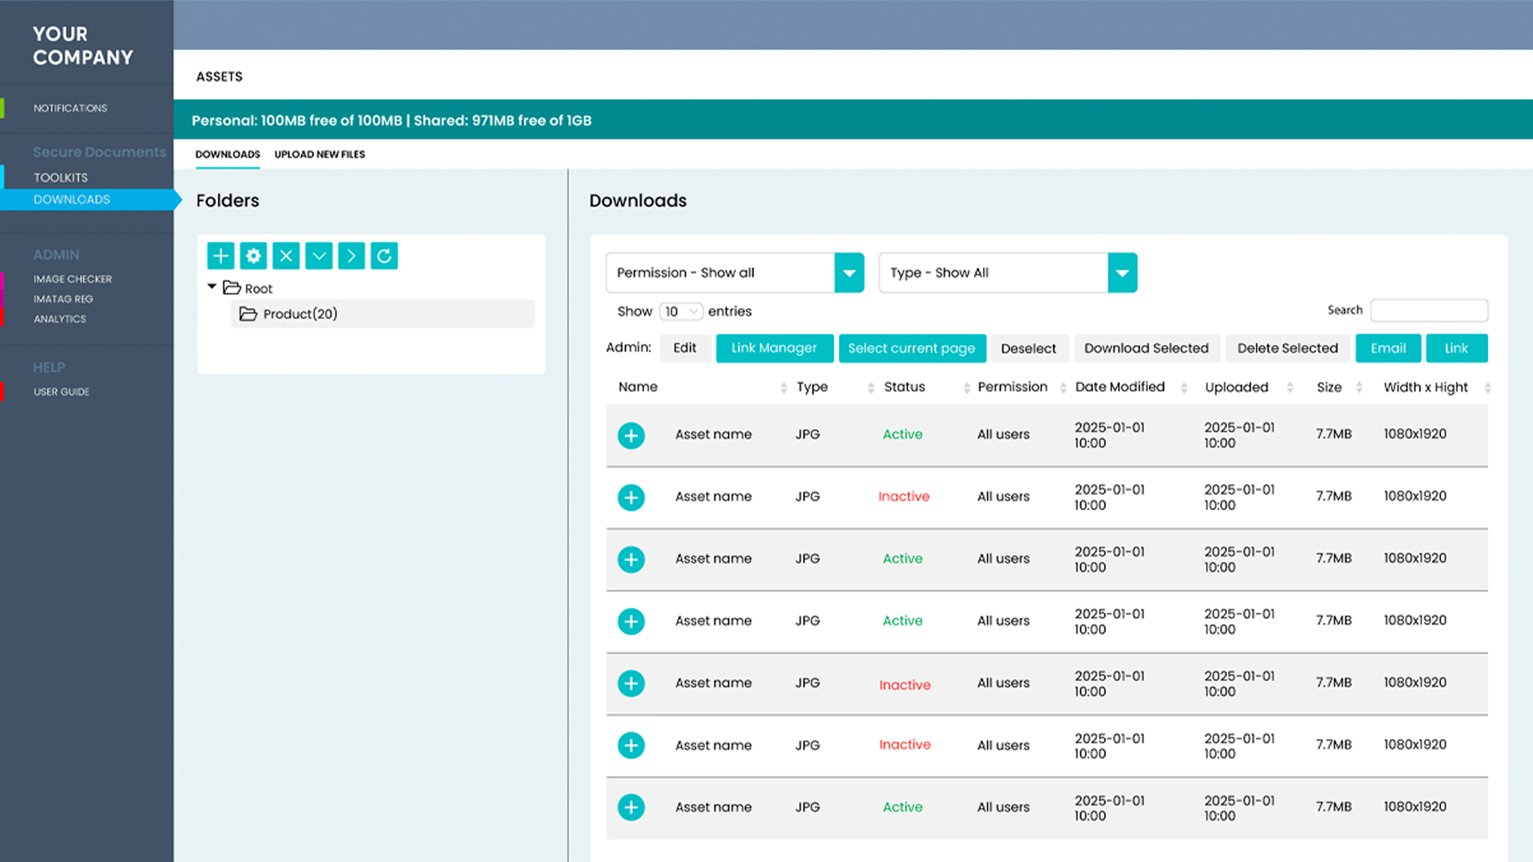Click the right chevron folder icon

coord(351,256)
